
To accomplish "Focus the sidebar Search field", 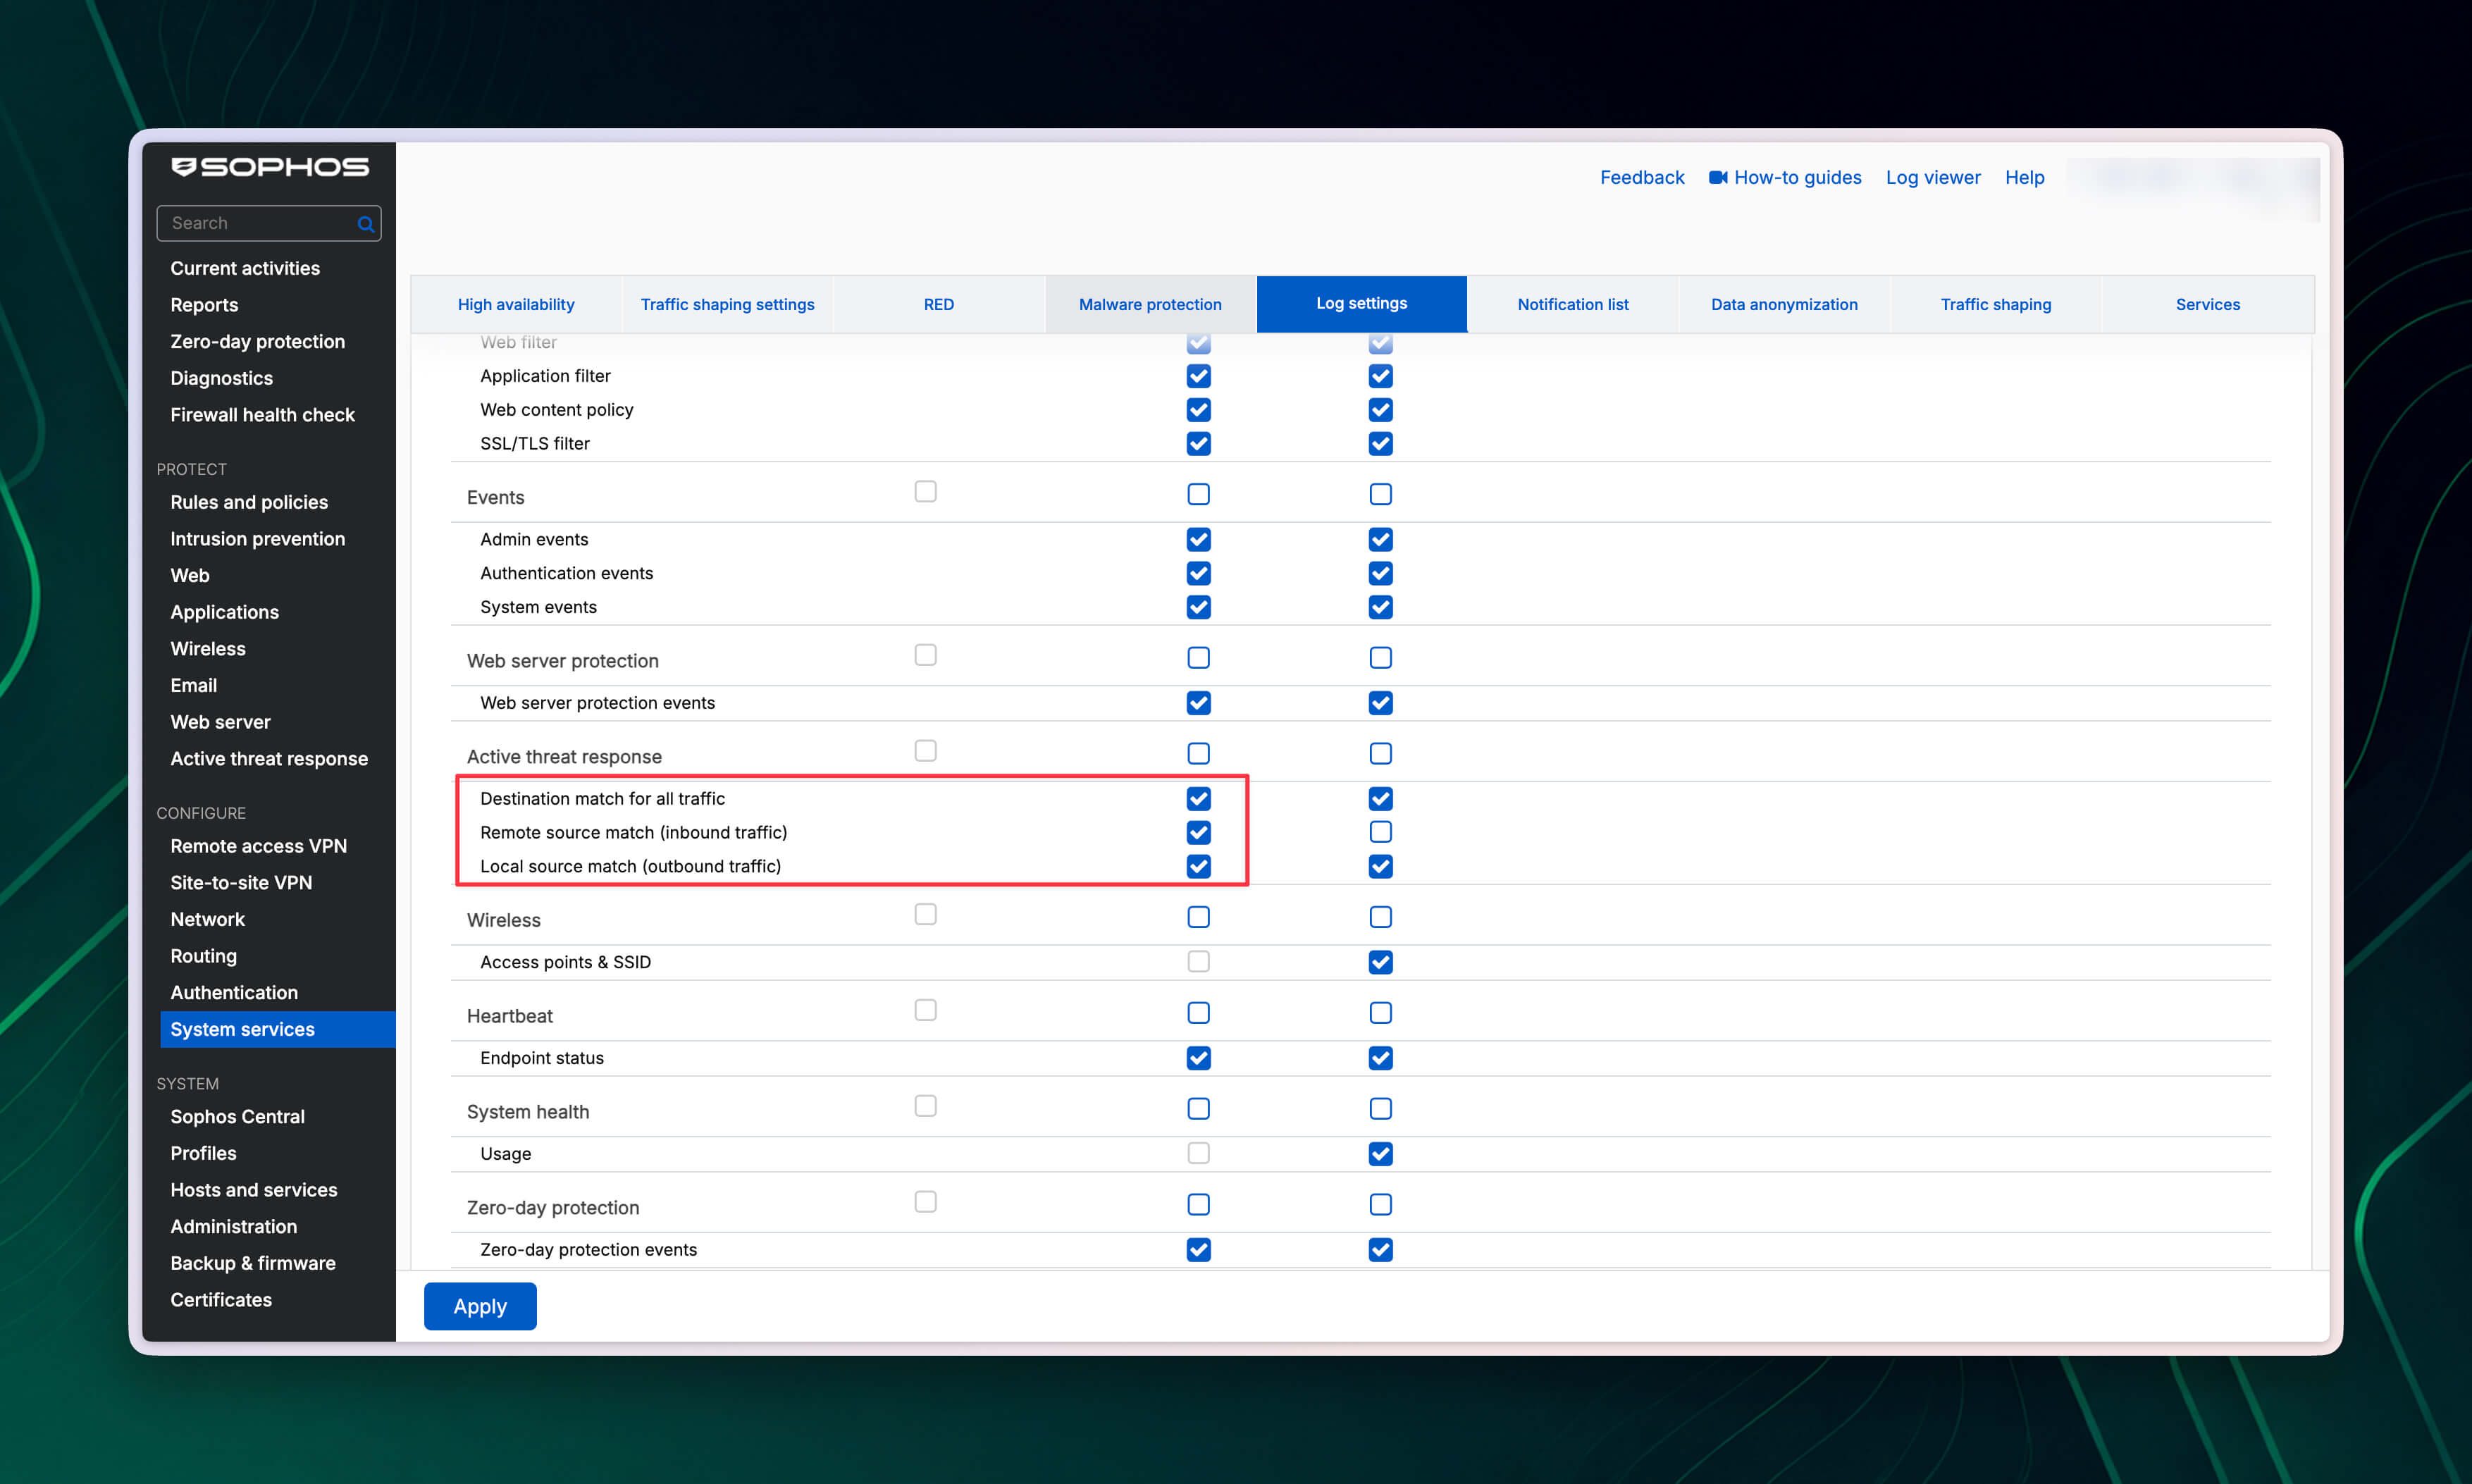I will (x=269, y=223).
